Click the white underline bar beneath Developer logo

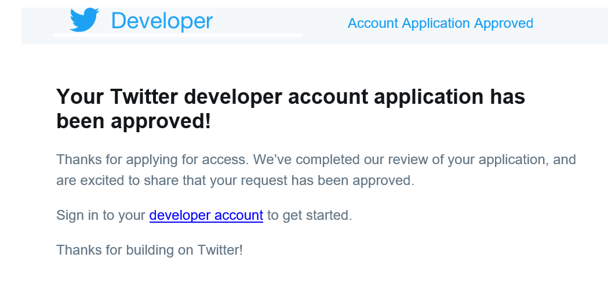point(177,35)
